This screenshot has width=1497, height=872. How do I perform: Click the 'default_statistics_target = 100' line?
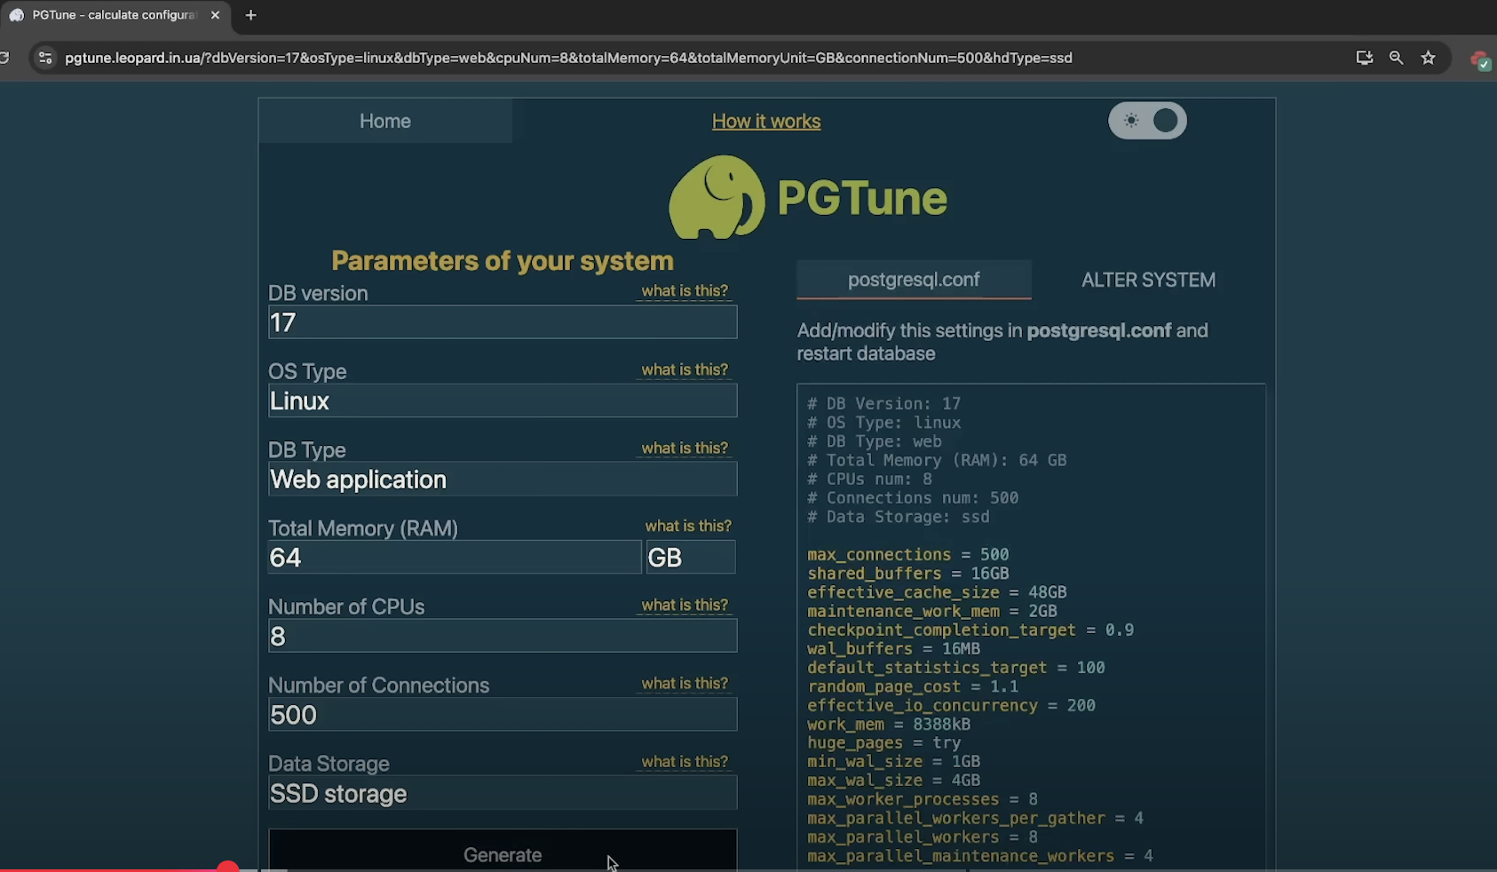point(956,668)
